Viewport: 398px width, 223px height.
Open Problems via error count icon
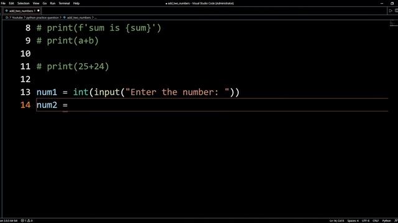24,221
